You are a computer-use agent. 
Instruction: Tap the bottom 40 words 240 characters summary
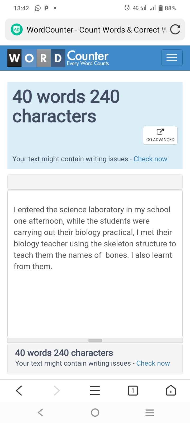pyautogui.click(x=64, y=353)
